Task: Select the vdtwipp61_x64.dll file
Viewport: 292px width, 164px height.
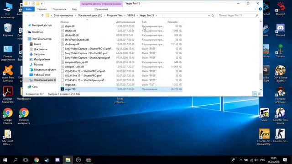Action: (121, 67)
